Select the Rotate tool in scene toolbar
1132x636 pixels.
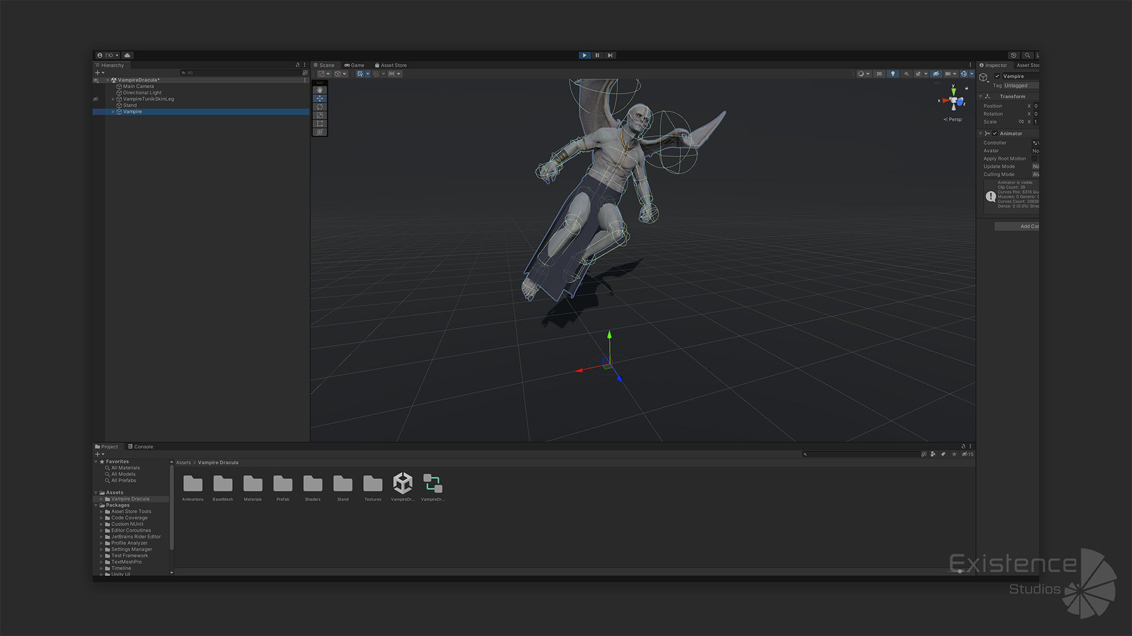(x=320, y=107)
